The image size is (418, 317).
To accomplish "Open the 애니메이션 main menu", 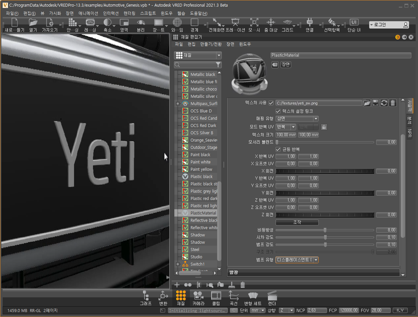I will pos(88,13).
